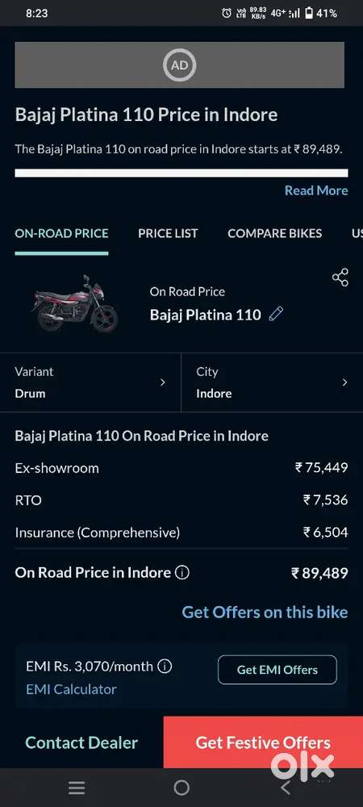
Task: Switch to the Price List tab
Action: click(168, 234)
